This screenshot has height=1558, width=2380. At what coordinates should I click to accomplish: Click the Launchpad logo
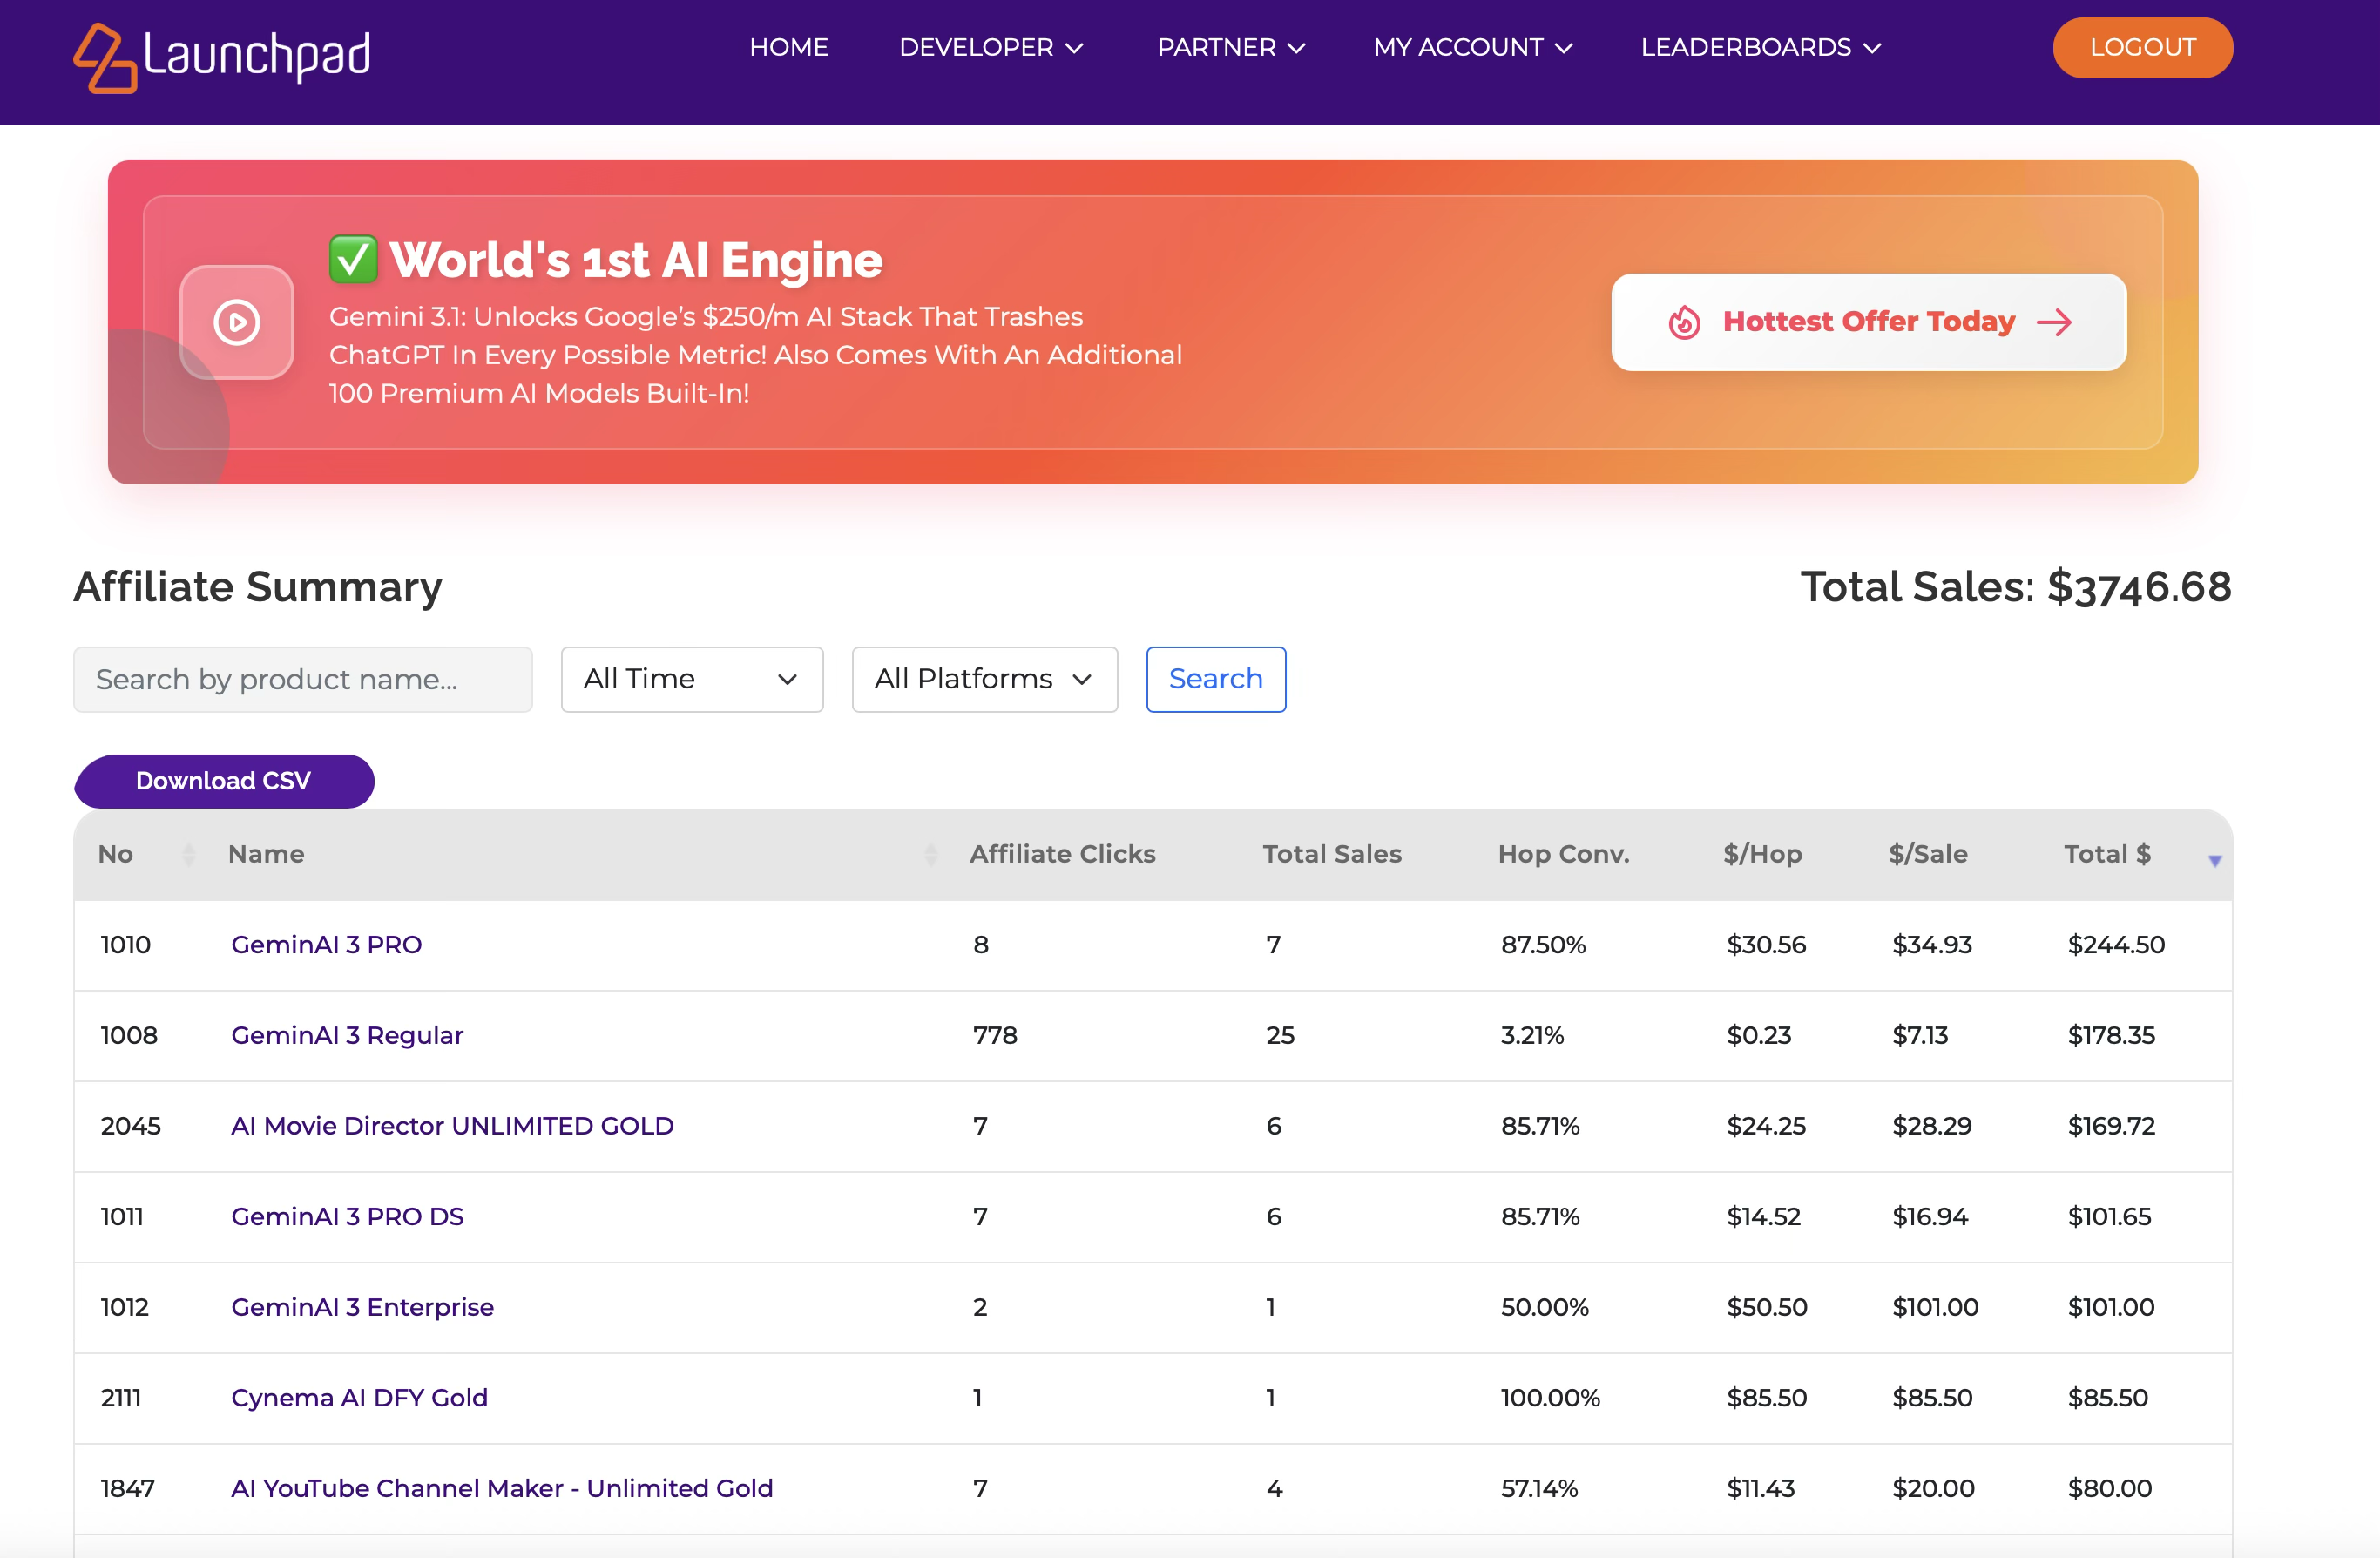click(222, 58)
